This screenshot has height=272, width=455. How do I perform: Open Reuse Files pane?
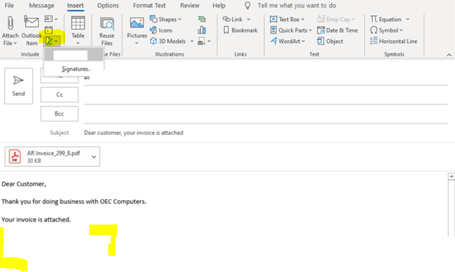pyautogui.click(x=107, y=31)
